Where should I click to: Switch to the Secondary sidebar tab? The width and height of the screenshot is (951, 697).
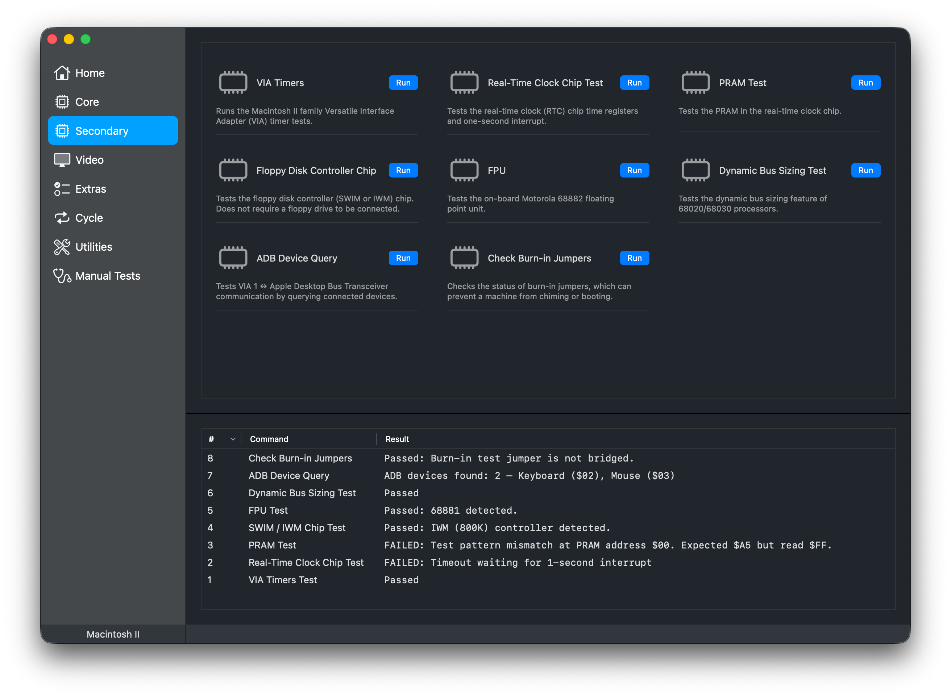point(113,131)
